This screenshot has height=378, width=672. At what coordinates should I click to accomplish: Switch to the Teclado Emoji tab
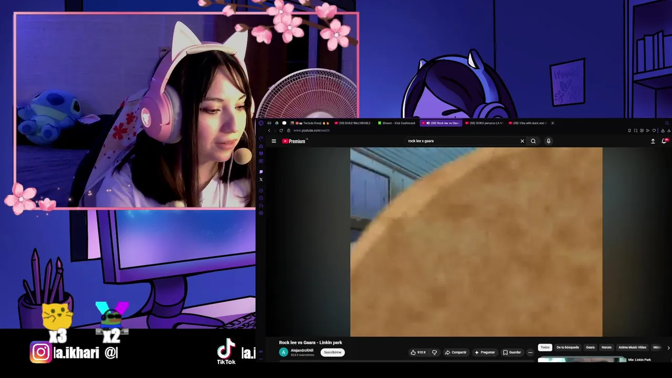[311, 123]
